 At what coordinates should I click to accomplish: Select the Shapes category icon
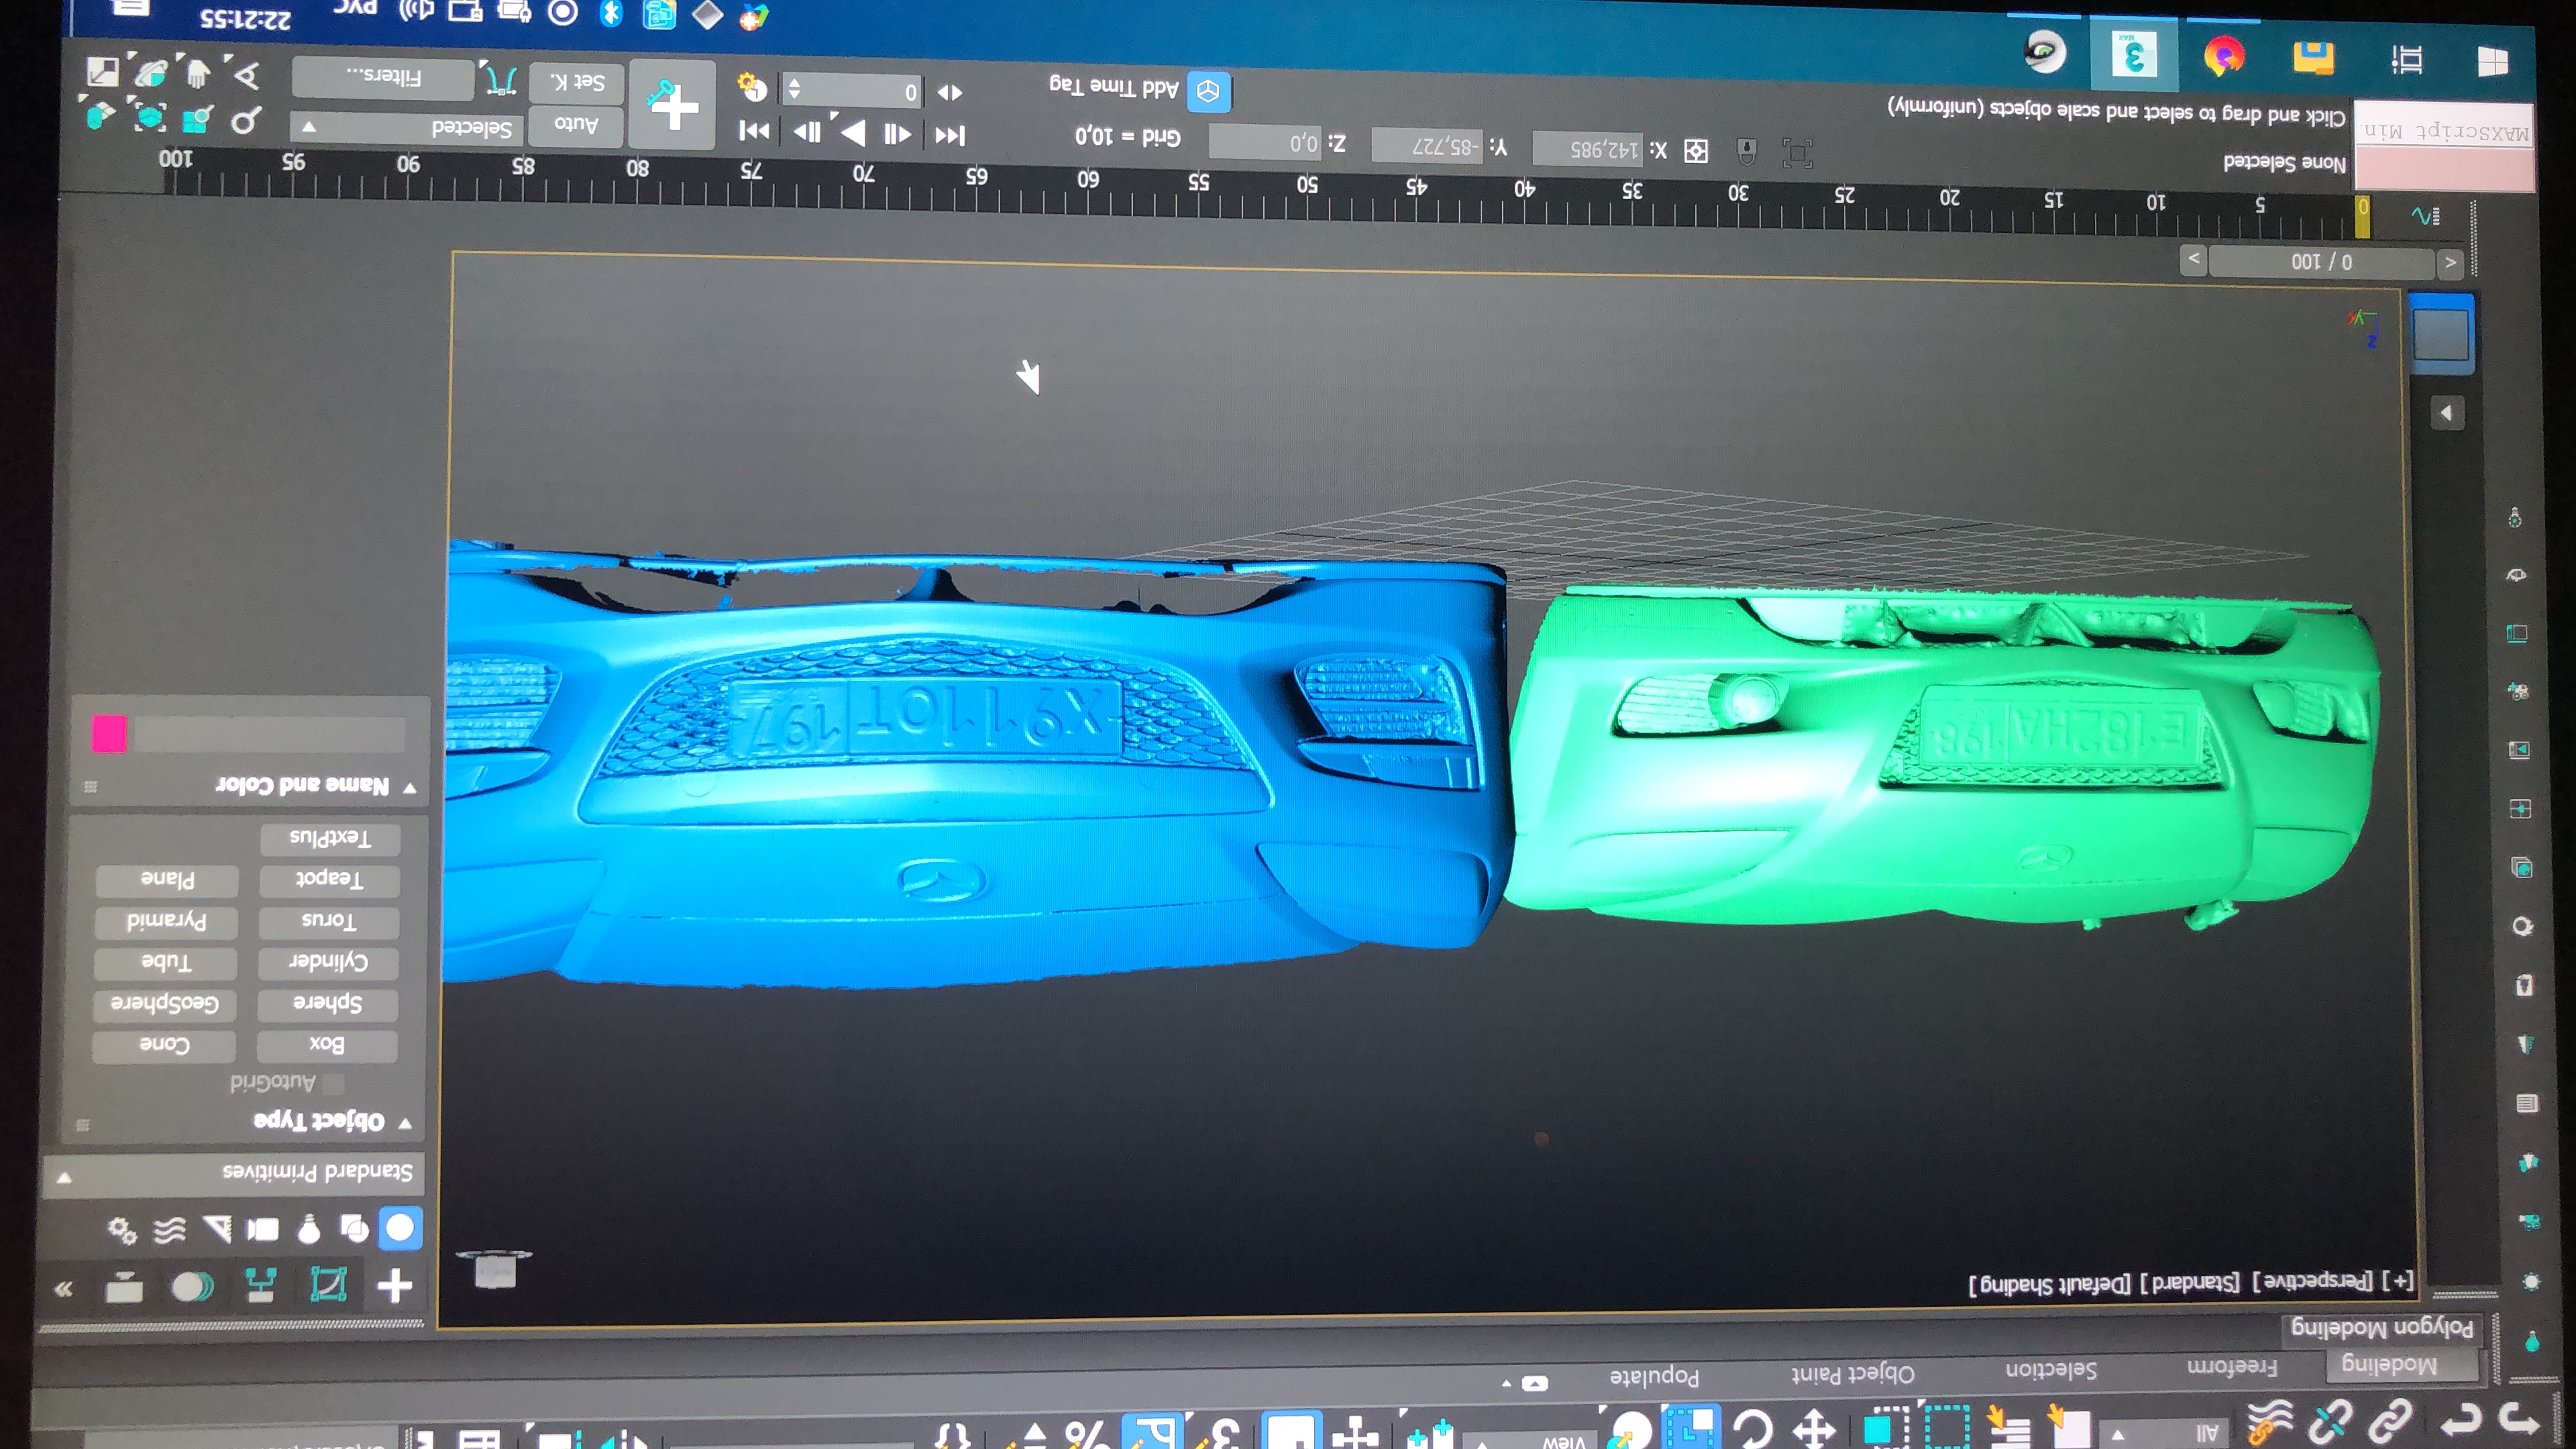click(x=354, y=1228)
